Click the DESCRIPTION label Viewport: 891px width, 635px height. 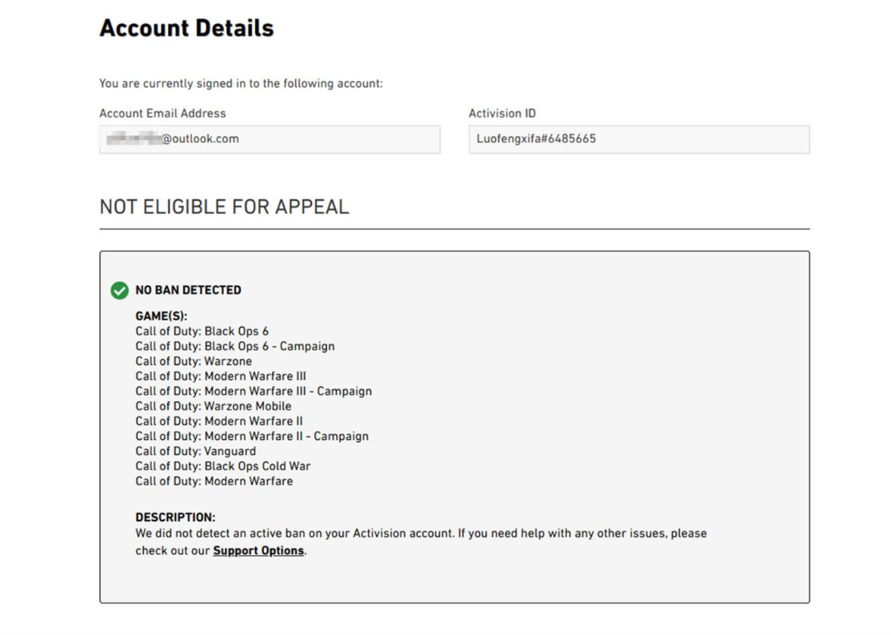pyautogui.click(x=175, y=517)
